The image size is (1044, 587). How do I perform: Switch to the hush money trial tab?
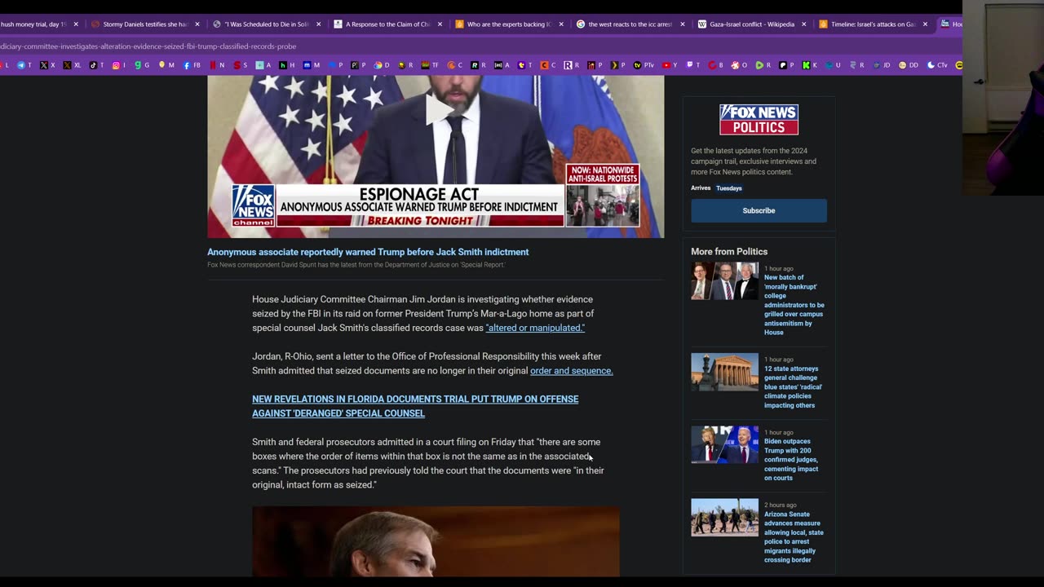coord(33,24)
